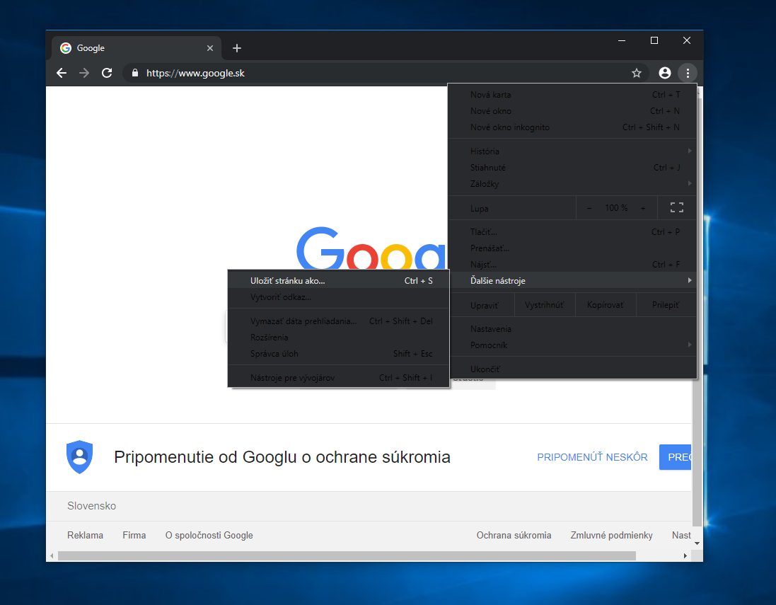
Task: Click the Prilepiť button
Action: 666,305
